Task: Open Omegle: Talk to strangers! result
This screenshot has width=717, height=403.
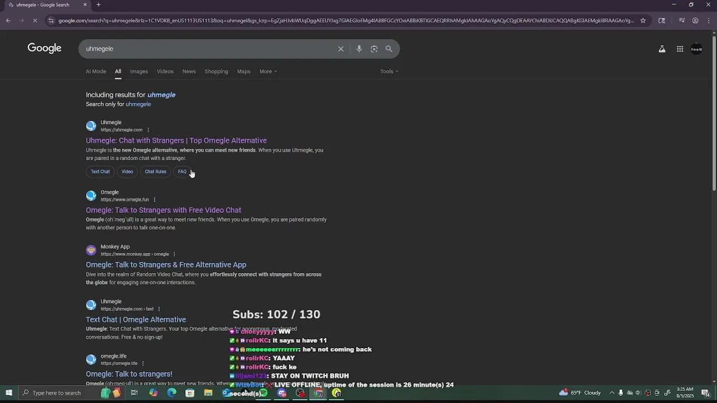Action: click(x=129, y=374)
